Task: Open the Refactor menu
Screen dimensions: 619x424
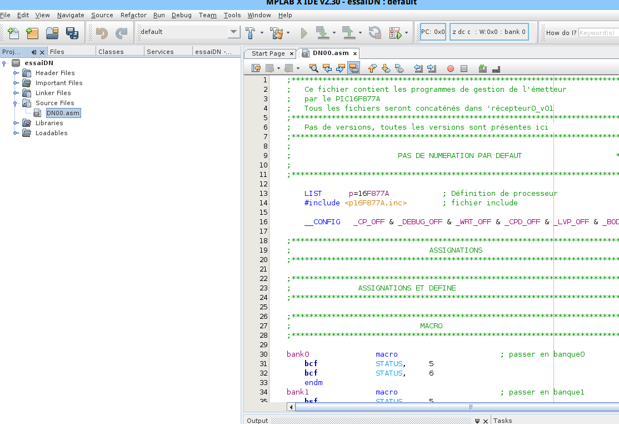Action: point(133,15)
